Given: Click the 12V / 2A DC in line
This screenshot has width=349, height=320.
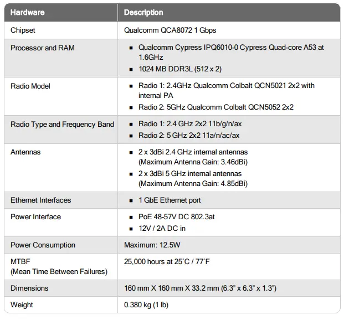Looking at the screenshot, I should pos(162,228).
